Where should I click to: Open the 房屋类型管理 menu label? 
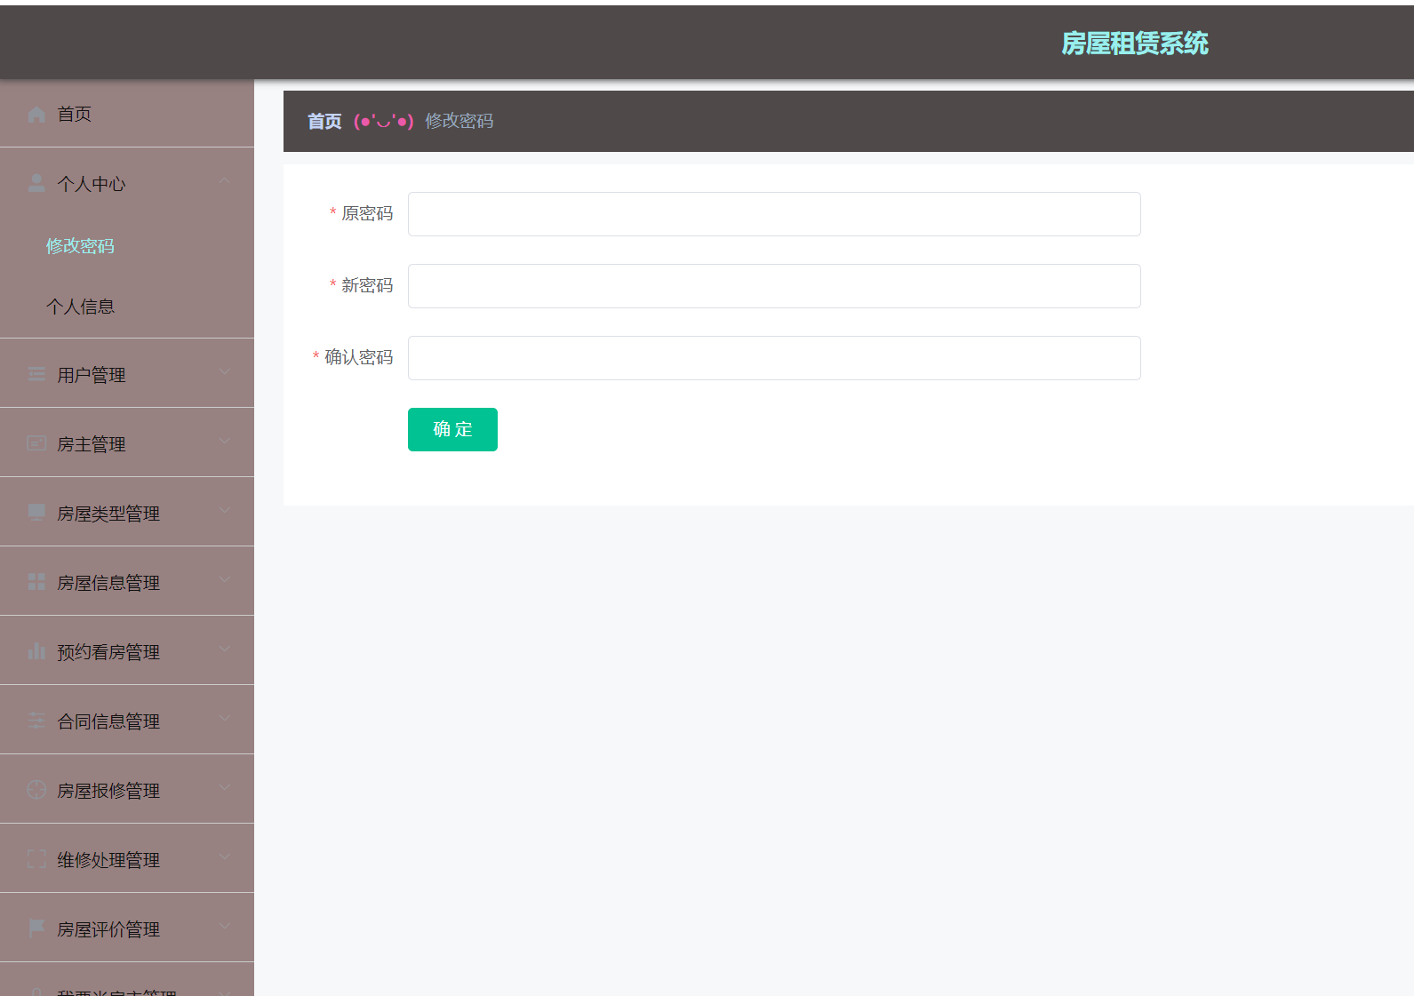[108, 514]
